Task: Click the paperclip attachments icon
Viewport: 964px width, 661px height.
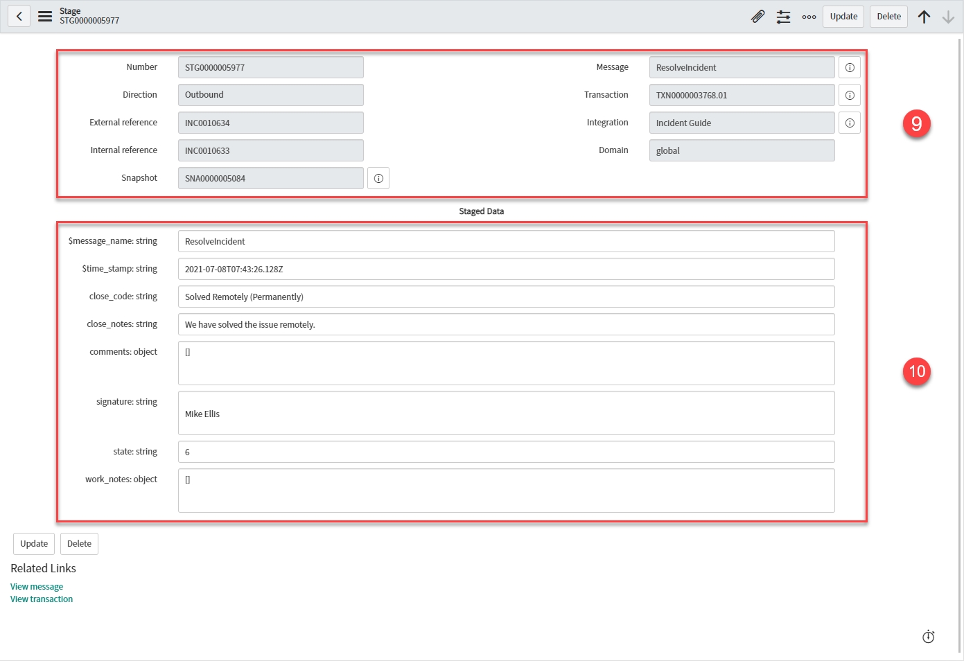Action: coord(757,17)
